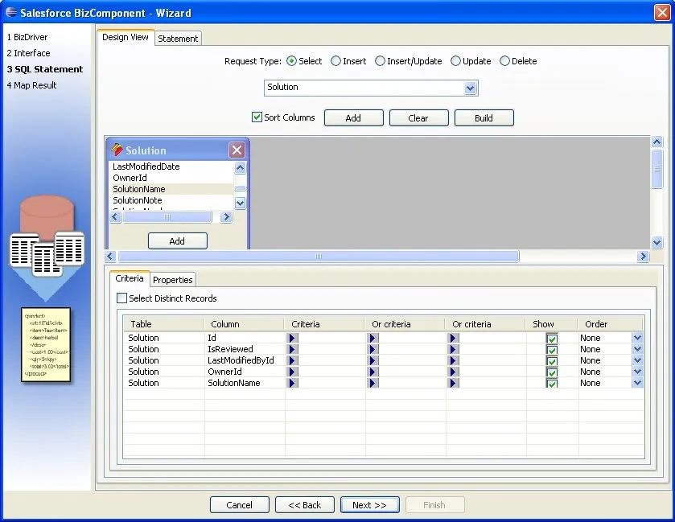Click the Criteria arrow for the OwnerId row
Image resolution: width=675 pixels, height=522 pixels.
click(292, 372)
